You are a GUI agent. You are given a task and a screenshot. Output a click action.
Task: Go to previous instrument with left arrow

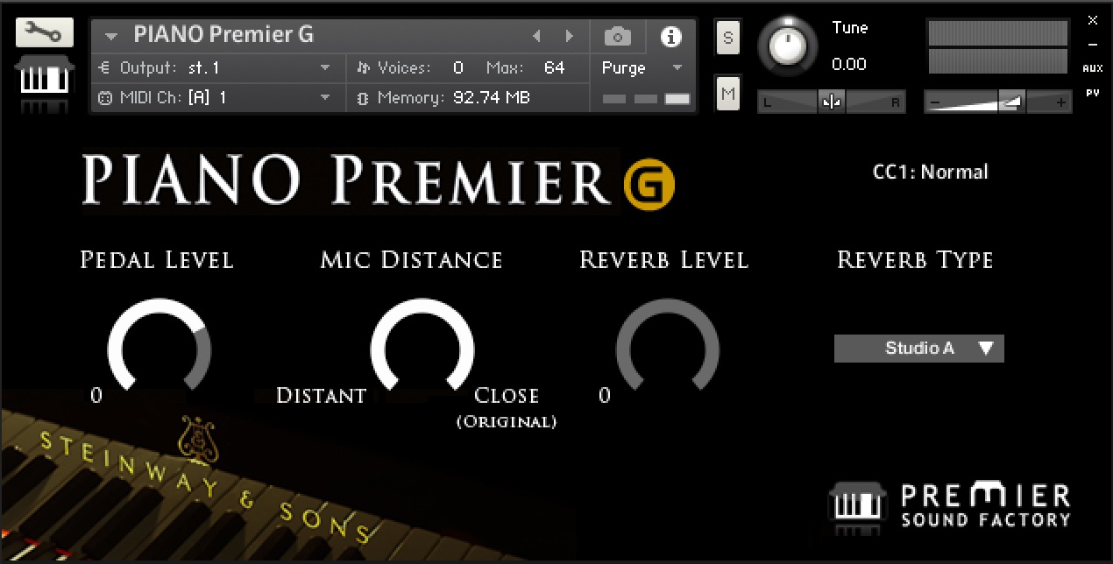(537, 36)
